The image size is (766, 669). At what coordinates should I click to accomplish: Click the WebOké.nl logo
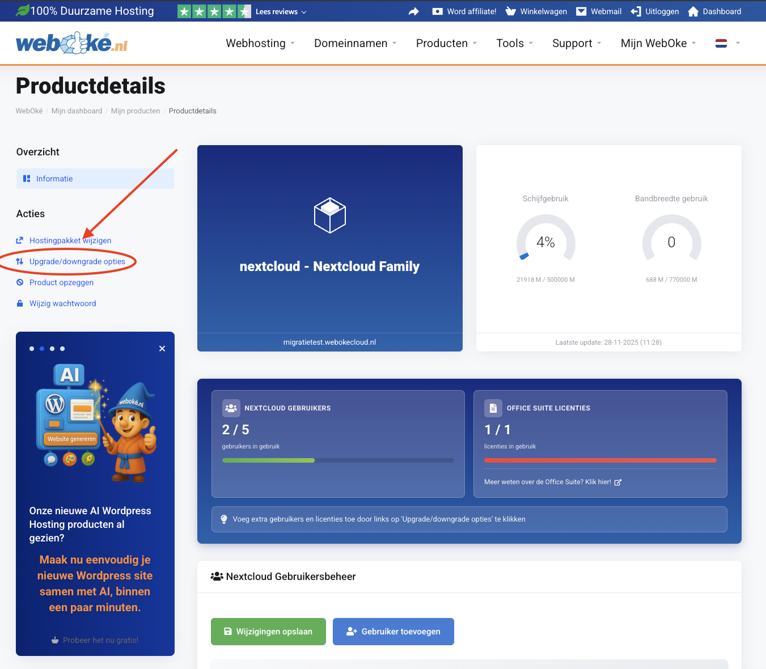tap(72, 43)
